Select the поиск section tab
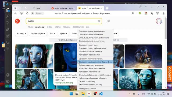 (30, 27)
